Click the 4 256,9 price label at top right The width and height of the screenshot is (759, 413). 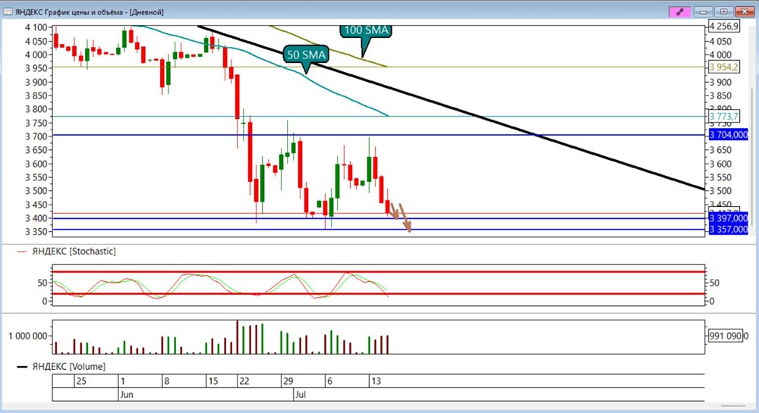click(x=723, y=26)
